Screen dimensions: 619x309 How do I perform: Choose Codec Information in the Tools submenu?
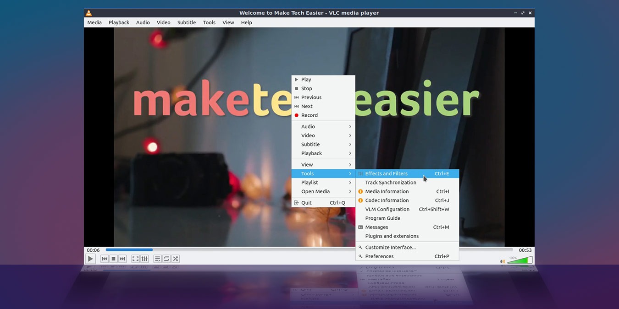387,200
